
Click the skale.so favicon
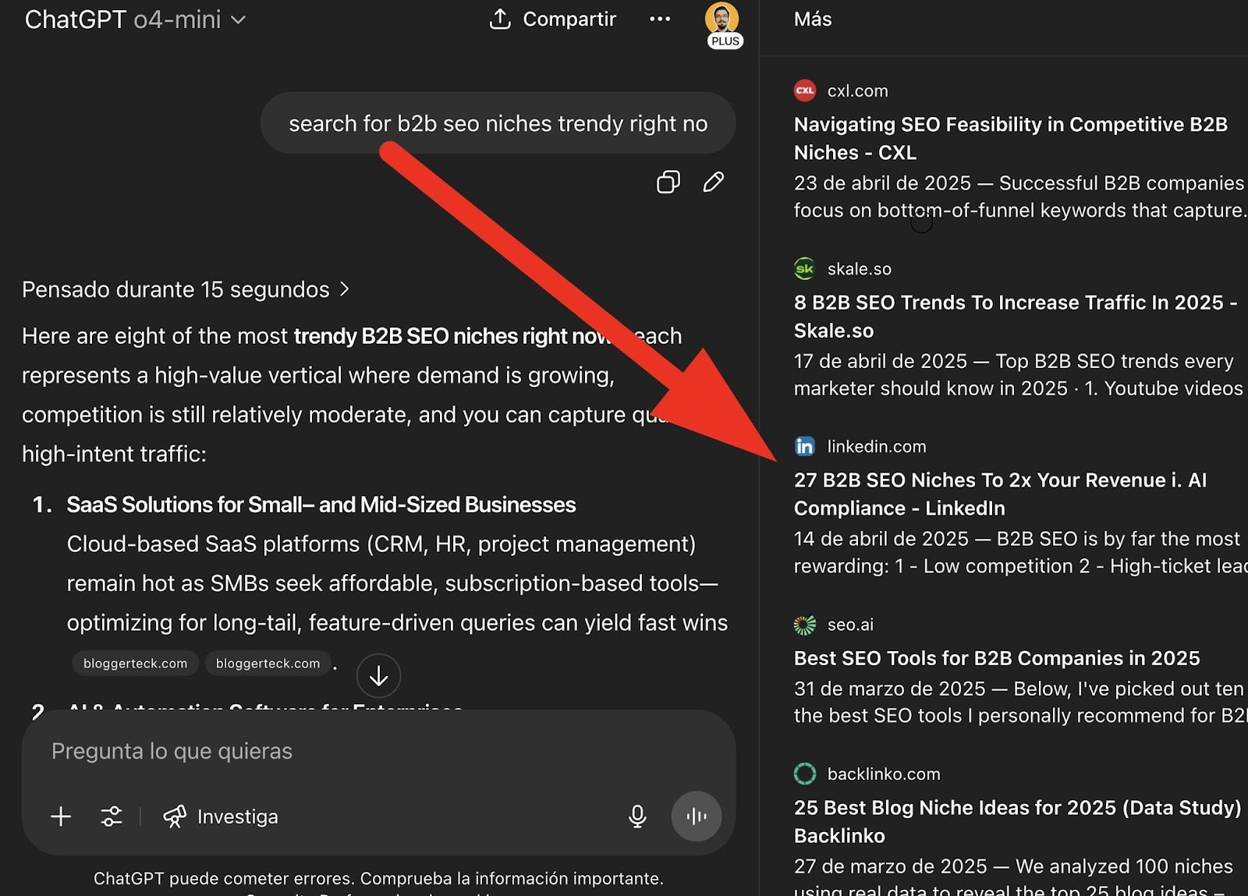coord(805,269)
